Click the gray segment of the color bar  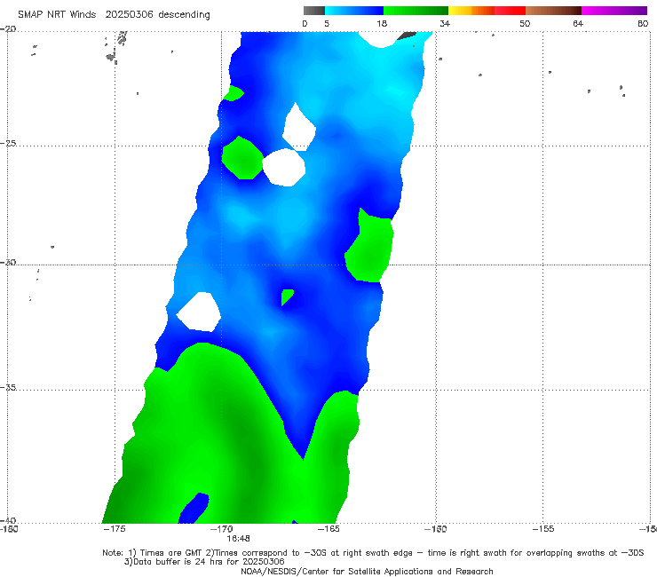point(314,11)
